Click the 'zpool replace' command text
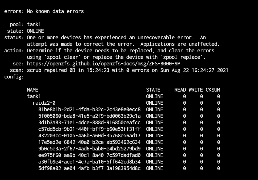 (x=182, y=57)
